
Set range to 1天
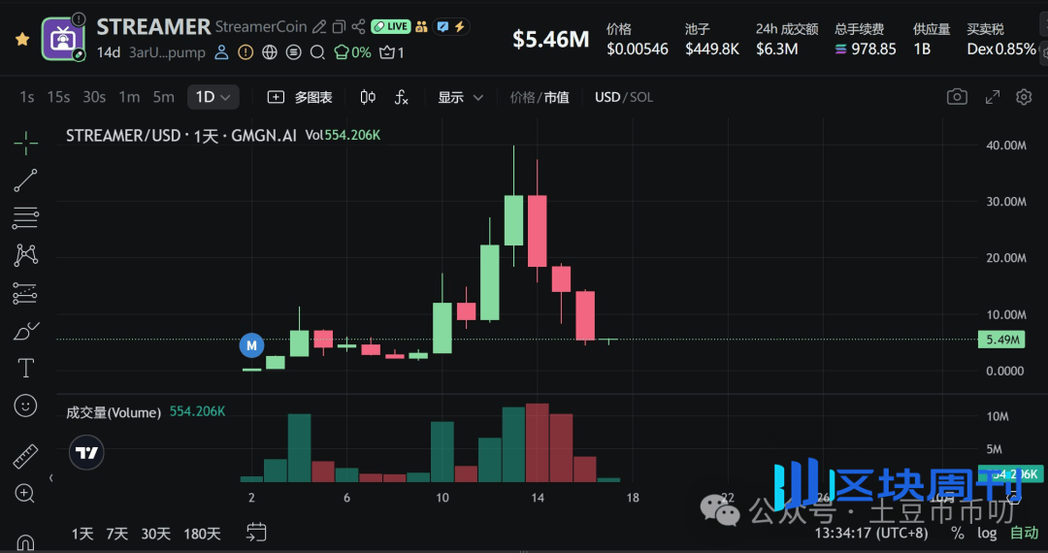coord(82,534)
